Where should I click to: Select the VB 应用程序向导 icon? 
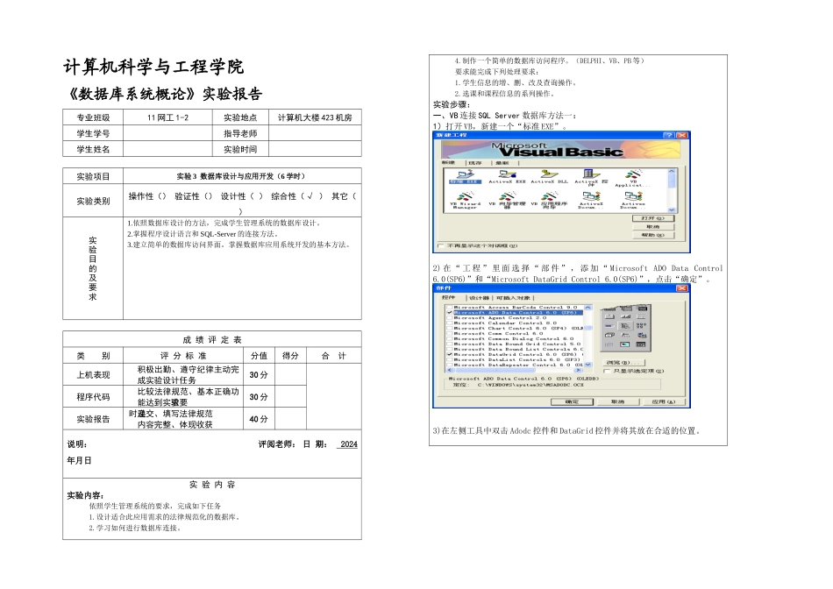click(x=549, y=200)
